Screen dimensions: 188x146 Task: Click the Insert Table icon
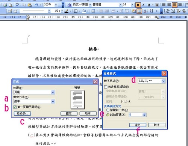click(x=93, y=11)
